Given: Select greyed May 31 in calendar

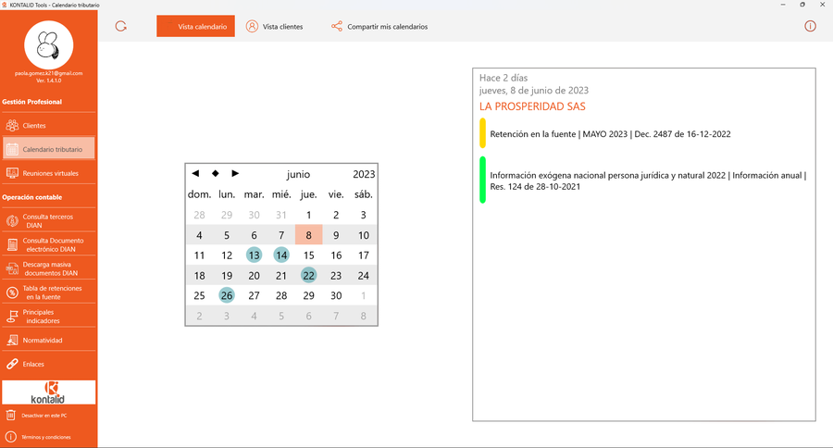Looking at the screenshot, I should point(281,215).
